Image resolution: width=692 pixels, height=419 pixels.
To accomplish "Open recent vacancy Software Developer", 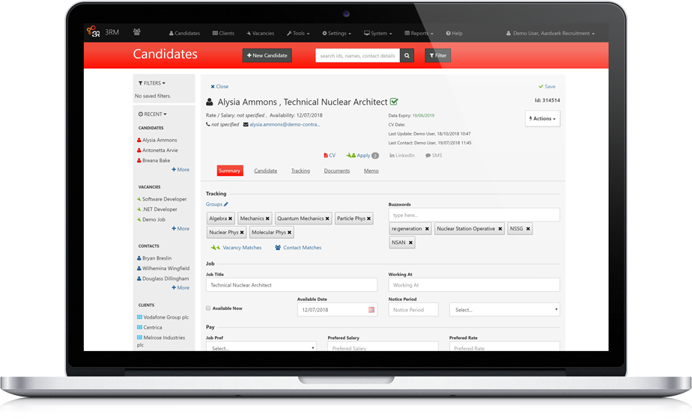I will point(162,199).
